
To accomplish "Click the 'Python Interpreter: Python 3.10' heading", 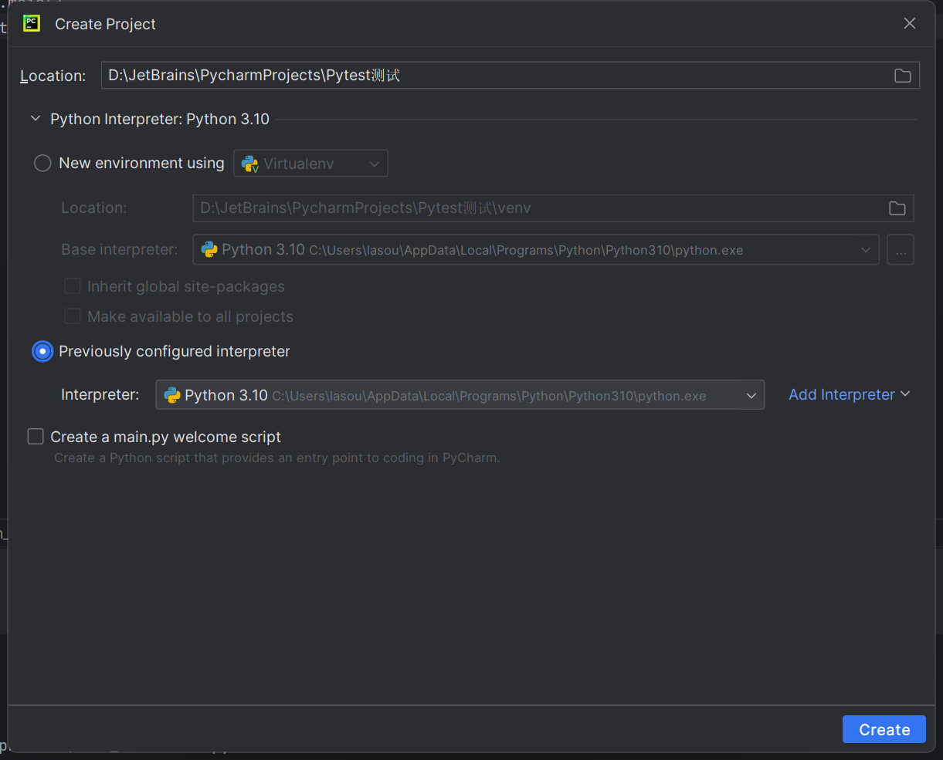I will click(x=160, y=119).
